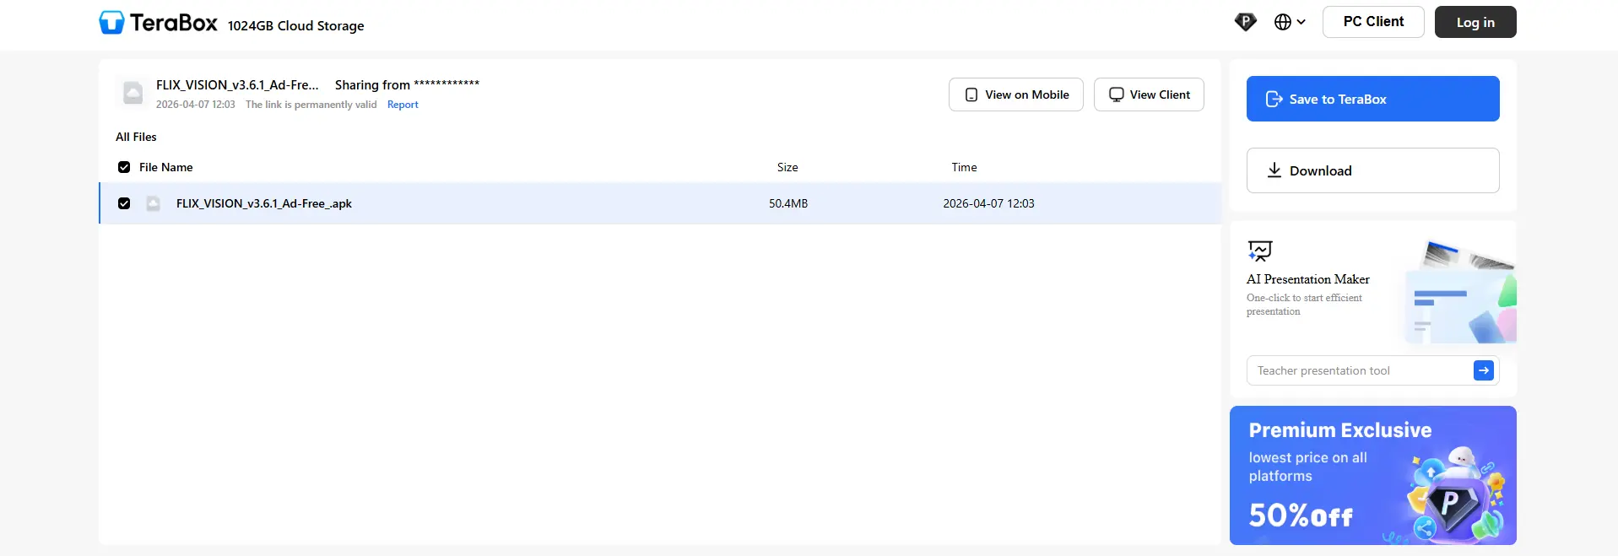Click the PC Client button
This screenshot has height=556, width=1618.
point(1373,22)
